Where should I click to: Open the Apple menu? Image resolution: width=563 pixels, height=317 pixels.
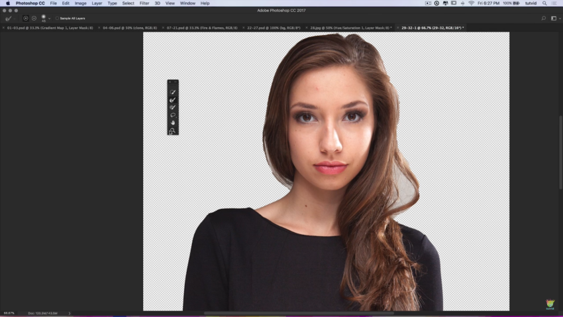point(8,3)
